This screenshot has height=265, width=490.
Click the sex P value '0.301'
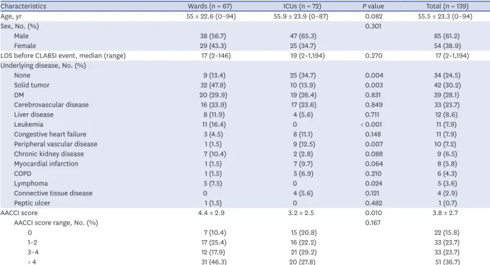pos(373,26)
